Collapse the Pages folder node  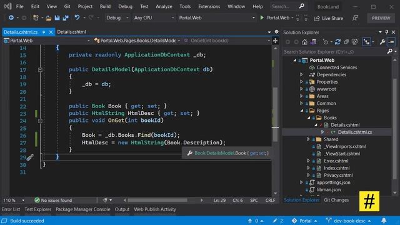301,111
